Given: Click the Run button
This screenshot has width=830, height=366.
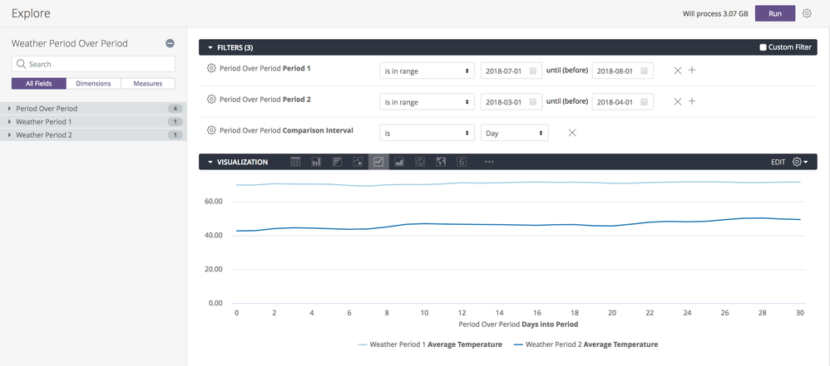Looking at the screenshot, I should (x=775, y=14).
